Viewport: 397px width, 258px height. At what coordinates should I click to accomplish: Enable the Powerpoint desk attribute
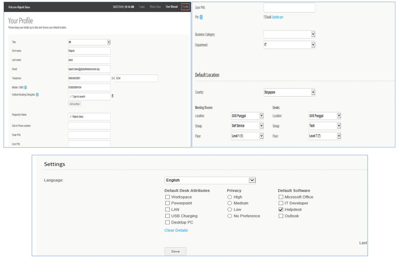pyautogui.click(x=168, y=203)
